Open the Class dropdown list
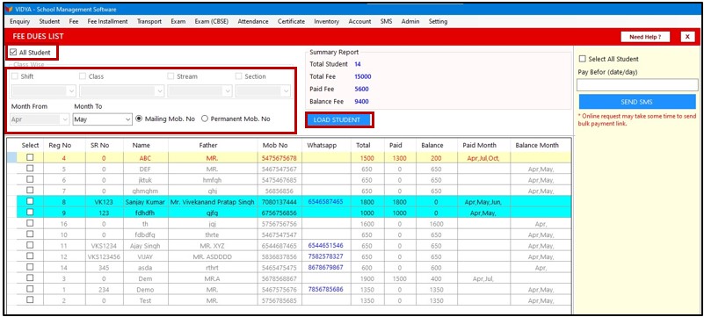 (121, 91)
